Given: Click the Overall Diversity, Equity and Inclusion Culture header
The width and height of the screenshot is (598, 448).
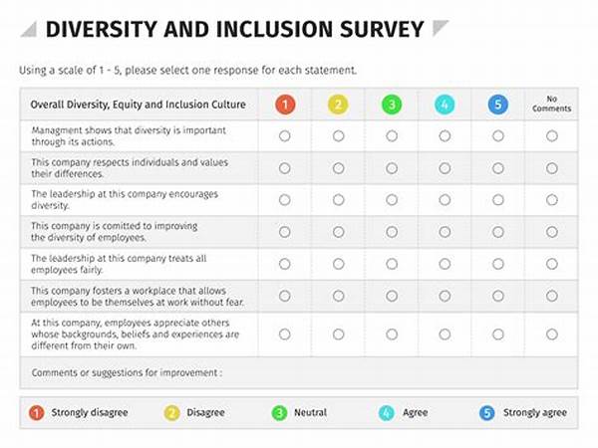Looking at the screenshot, I should click(138, 104).
